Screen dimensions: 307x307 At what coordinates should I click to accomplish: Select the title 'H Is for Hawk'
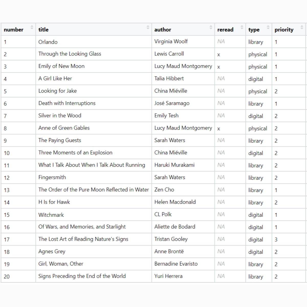tap(54, 202)
